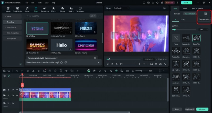212x113 pixels.
Task: Open the Full Quality playback dropdown
Action: (120, 8)
